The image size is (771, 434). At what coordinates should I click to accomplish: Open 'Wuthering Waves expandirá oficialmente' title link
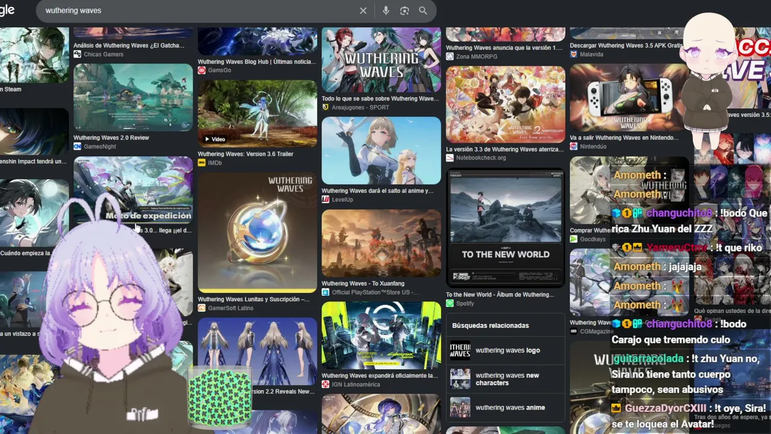click(x=380, y=376)
